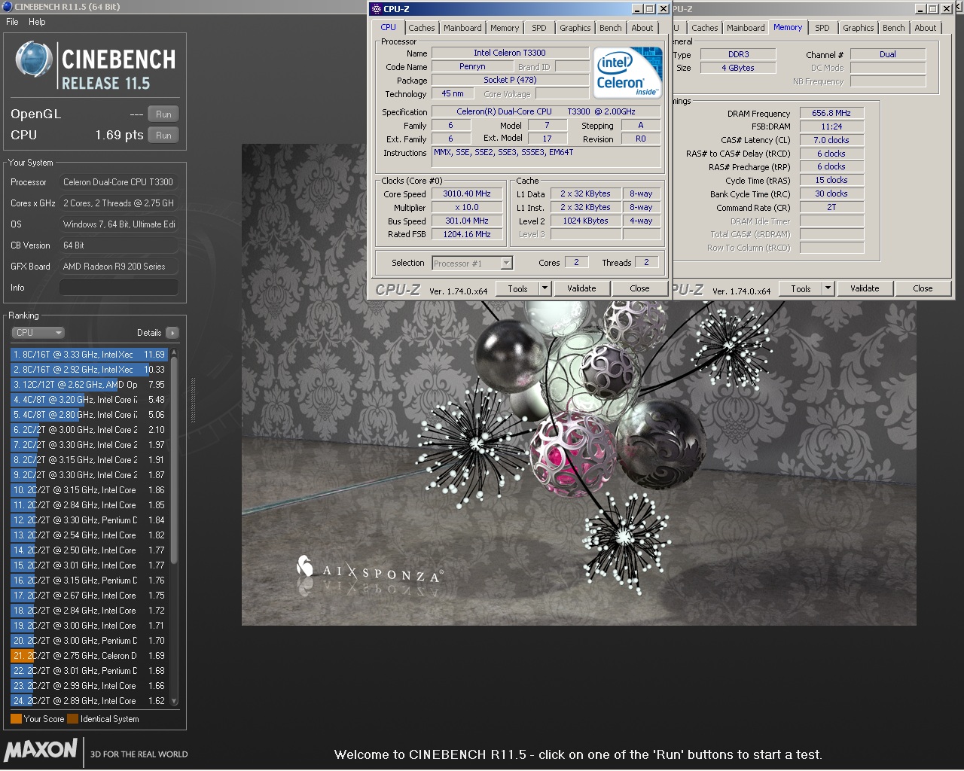The width and height of the screenshot is (964, 771).
Task: Select ranking row 1 Intel Xeon 11.69
Action: click(x=89, y=355)
